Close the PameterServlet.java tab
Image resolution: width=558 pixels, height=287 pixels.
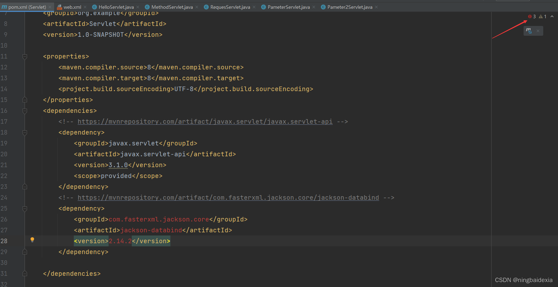coord(314,7)
